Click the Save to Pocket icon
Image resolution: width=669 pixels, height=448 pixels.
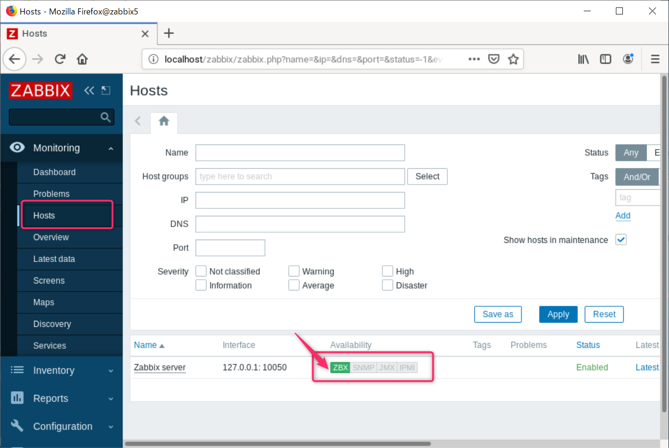coord(494,59)
